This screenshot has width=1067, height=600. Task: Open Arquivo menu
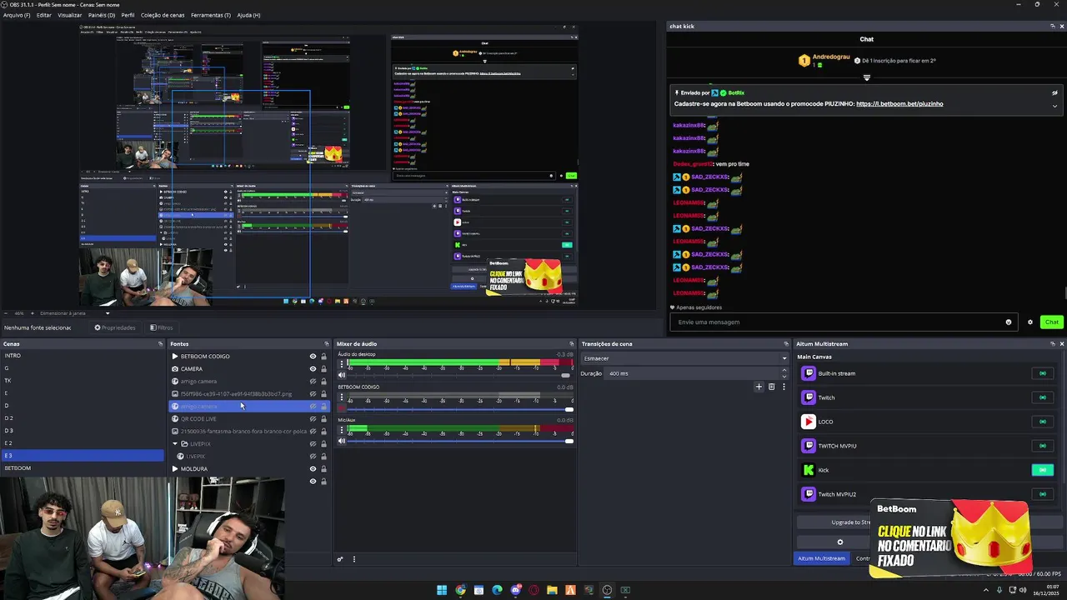pyautogui.click(x=17, y=15)
